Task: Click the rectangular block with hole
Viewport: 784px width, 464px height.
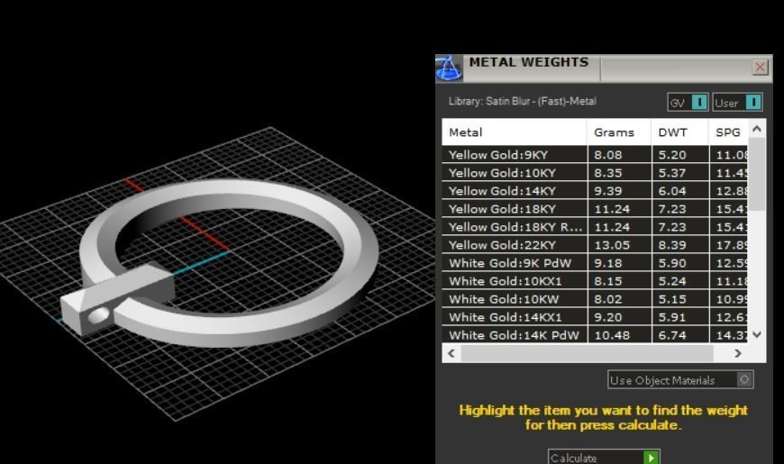Action: click(x=117, y=299)
